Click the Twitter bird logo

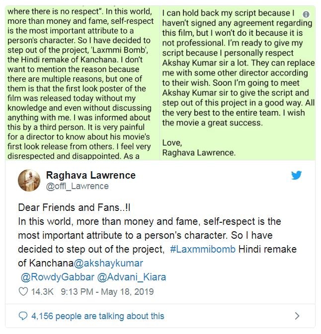297,175
